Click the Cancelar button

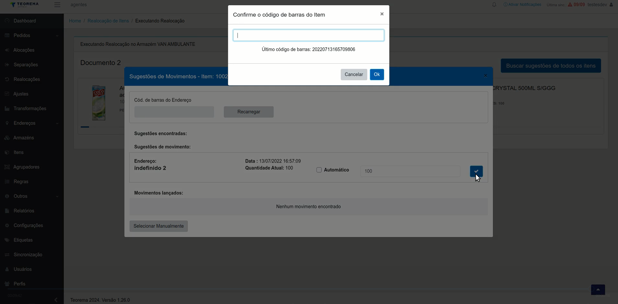[x=354, y=74]
